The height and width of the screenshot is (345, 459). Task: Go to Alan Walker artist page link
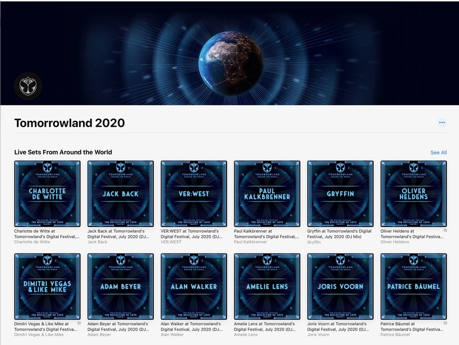[x=172, y=335]
